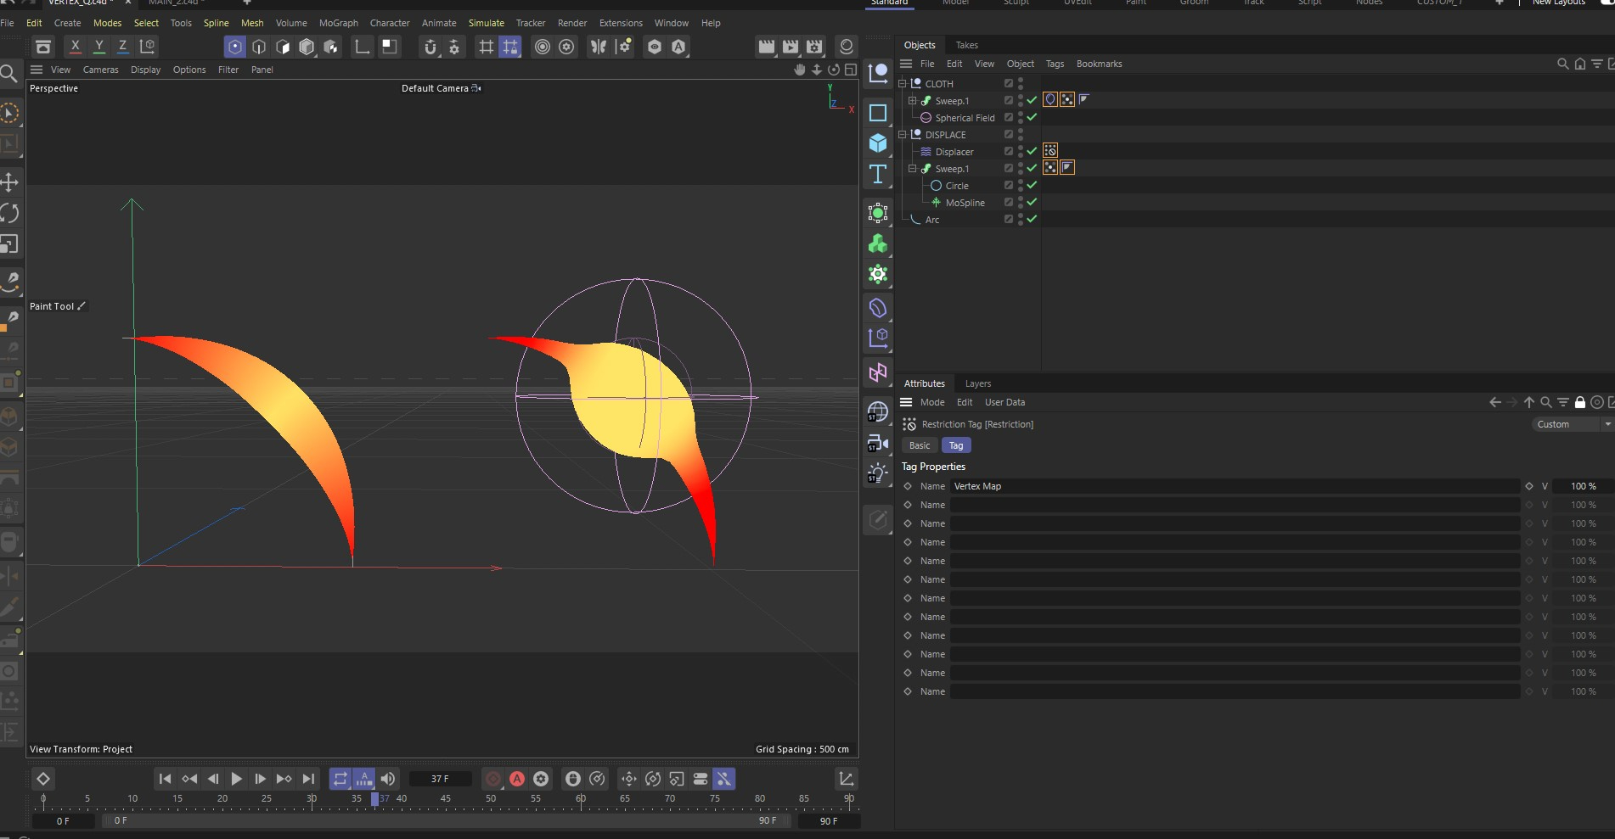Disable the Y axis lock toggle
The height and width of the screenshot is (839, 1615).
[x=99, y=47]
